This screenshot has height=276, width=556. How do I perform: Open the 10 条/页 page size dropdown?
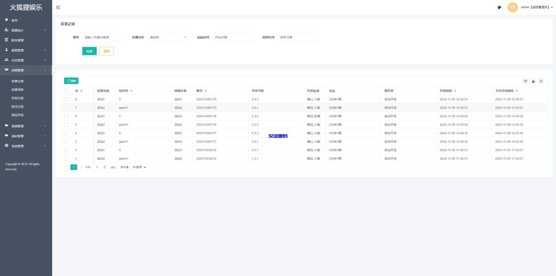[x=140, y=167]
